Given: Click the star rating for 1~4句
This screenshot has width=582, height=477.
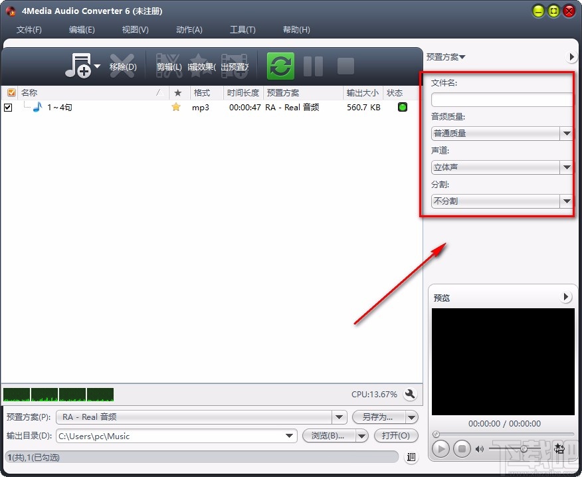Looking at the screenshot, I should click(x=176, y=107).
